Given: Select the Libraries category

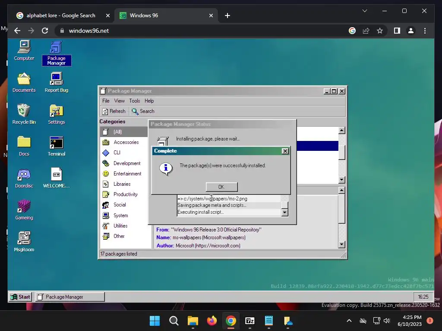Looking at the screenshot, I should click(124, 184).
